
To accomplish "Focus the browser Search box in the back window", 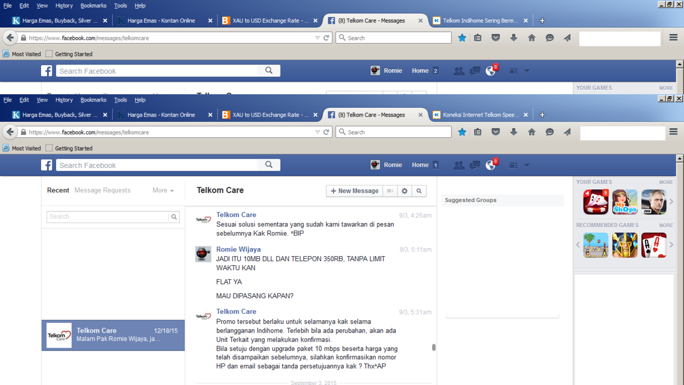I will tap(394, 38).
